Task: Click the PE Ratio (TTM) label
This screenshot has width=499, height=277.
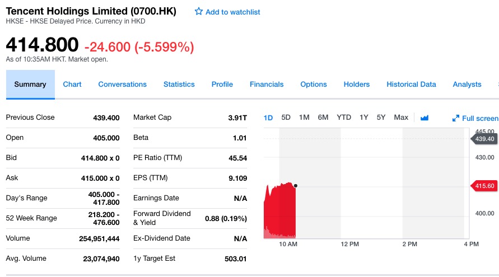Action: tap(158, 158)
